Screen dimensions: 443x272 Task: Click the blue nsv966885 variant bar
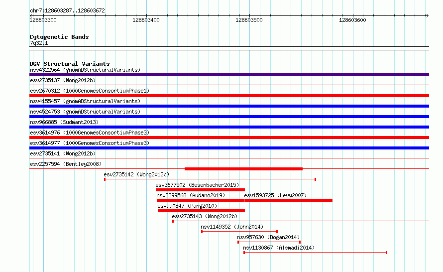point(229,127)
